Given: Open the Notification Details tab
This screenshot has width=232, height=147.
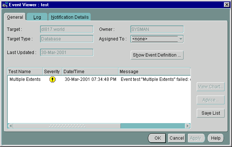Looking at the screenshot, I should tap(70, 17).
